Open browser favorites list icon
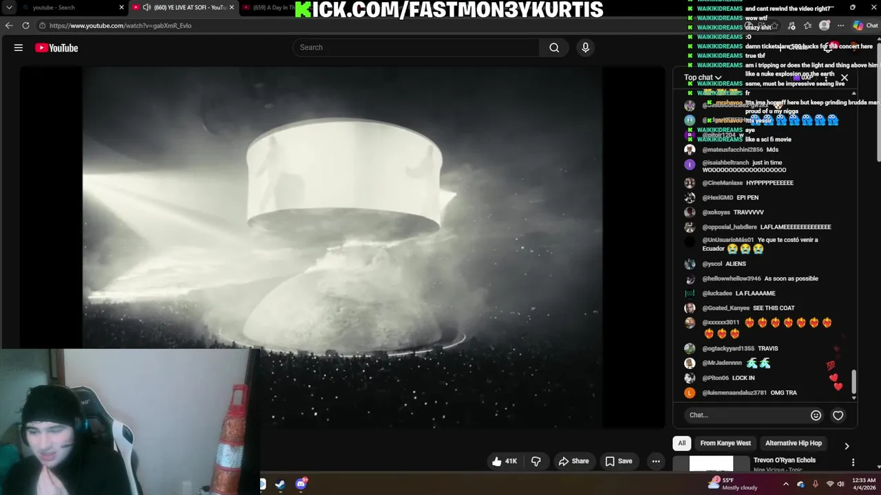The height and width of the screenshot is (495, 881). click(807, 25)
